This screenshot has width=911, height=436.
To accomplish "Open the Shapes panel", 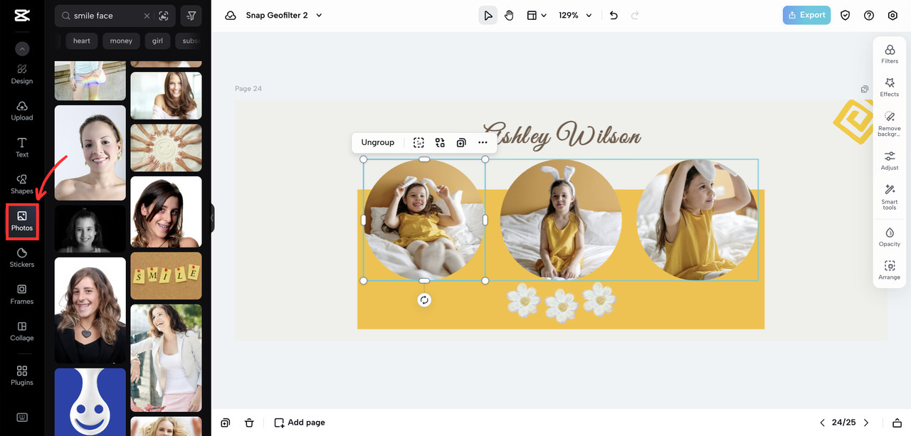I will (x=22, y=185).
